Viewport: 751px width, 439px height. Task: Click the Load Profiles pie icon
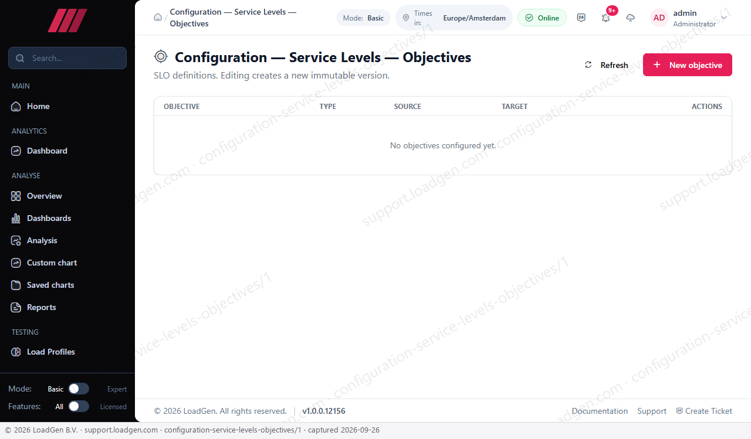[x=16, y=352]
